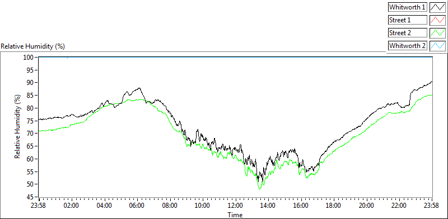448x219 pixels.
Task: Click the Time axis label
Action: point(235,215)
